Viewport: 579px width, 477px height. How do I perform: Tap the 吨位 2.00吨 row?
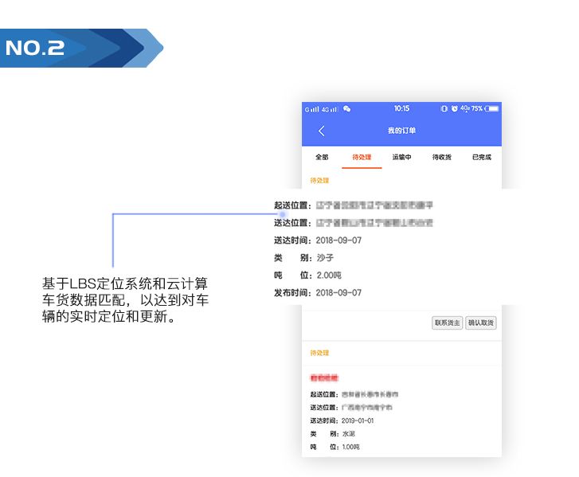coord(307,275)
